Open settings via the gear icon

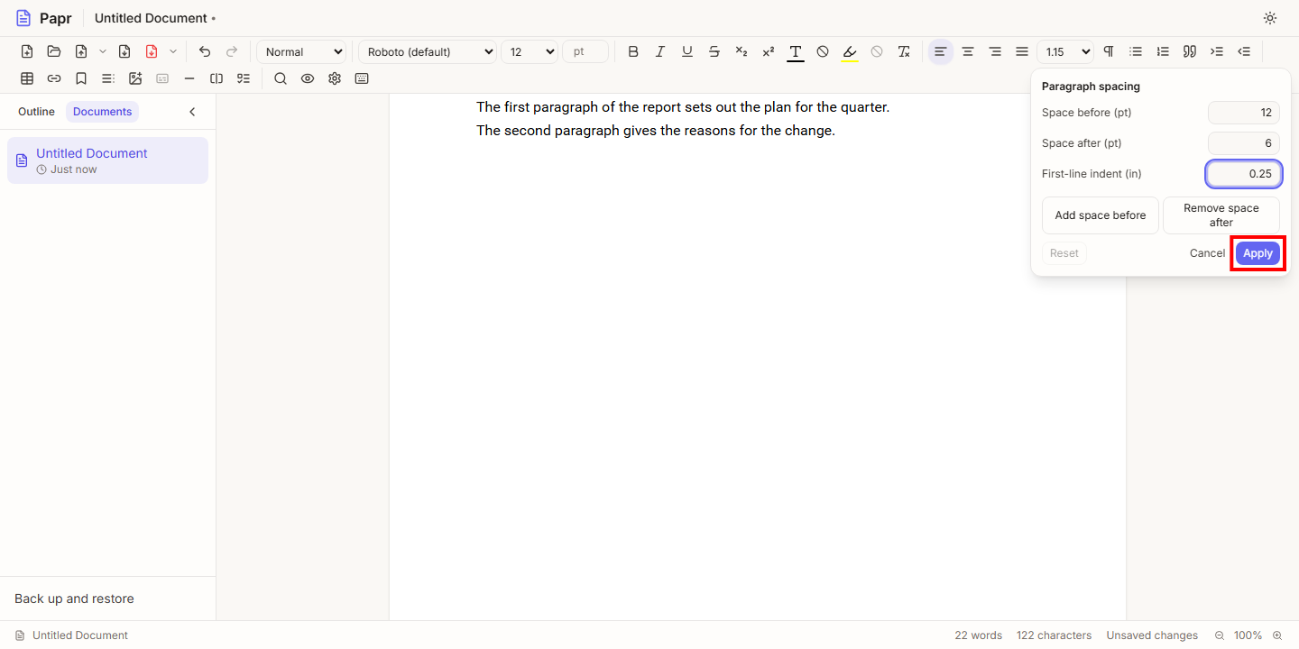[x=335, y=78]
